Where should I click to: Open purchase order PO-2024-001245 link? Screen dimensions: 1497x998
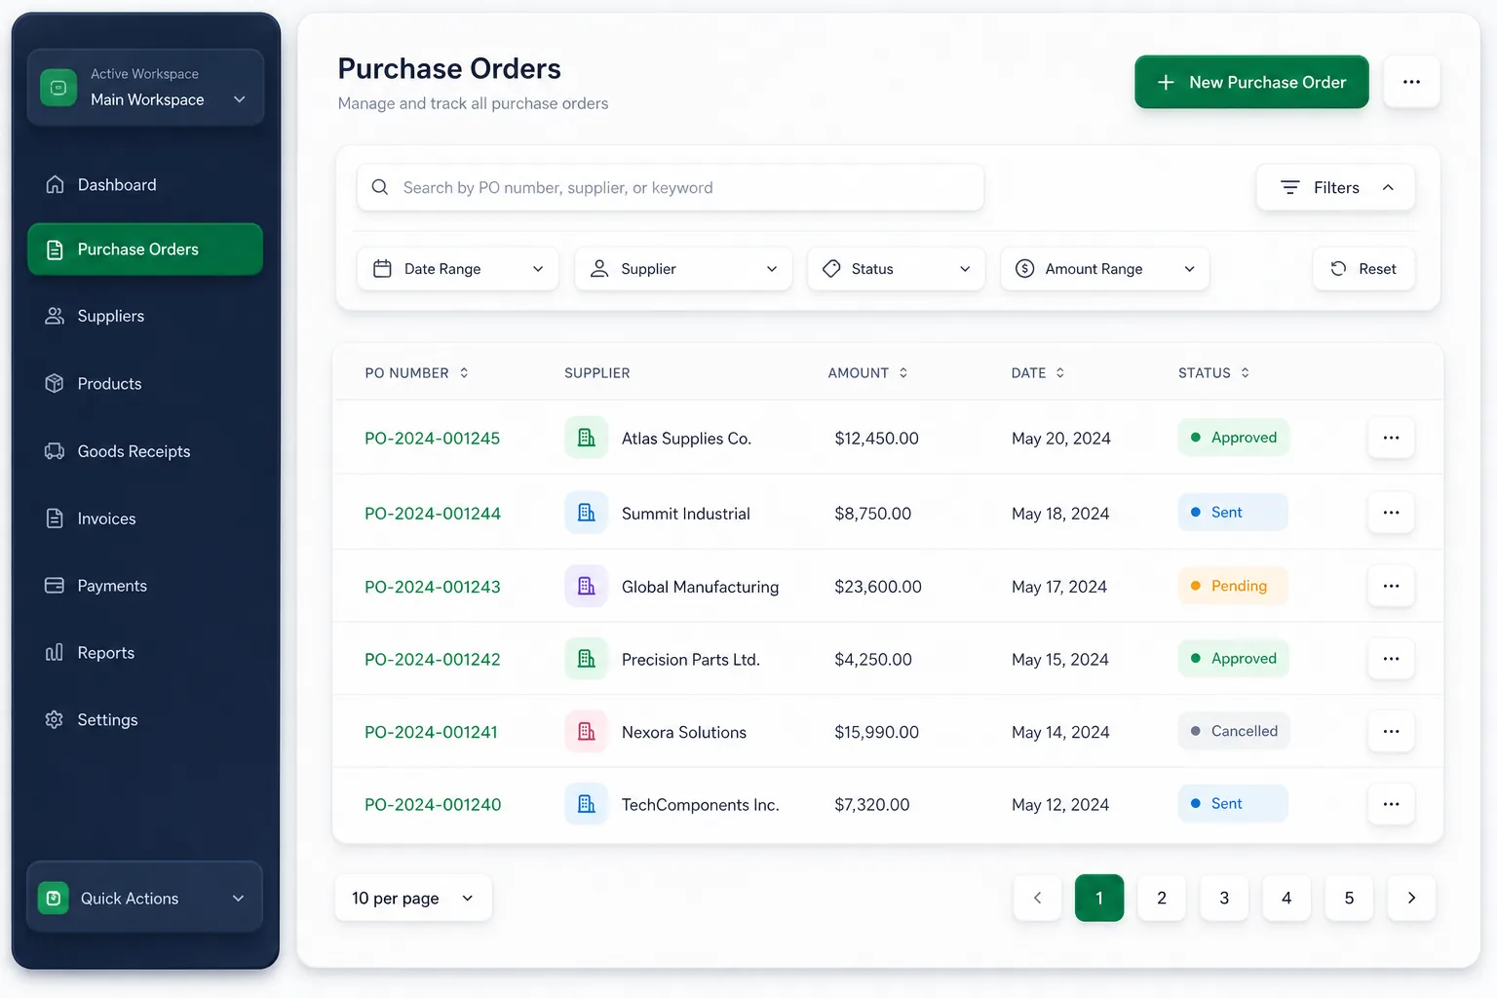tap(433, 439)
